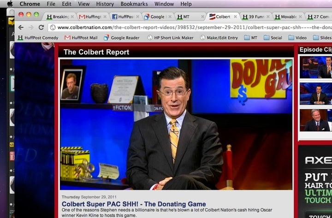Open the first Episode Clips thumbnail

316,67
